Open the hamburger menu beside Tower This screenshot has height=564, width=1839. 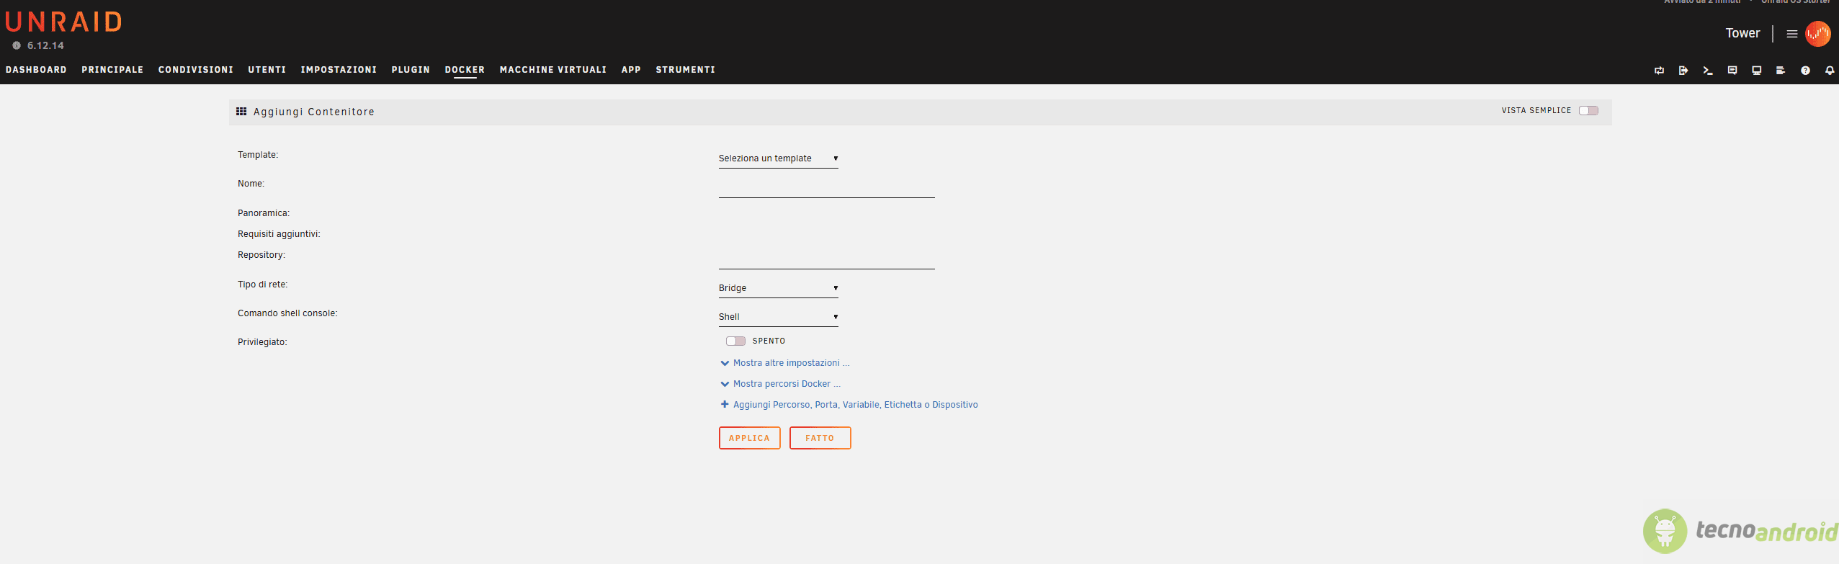click(1792, 34)
